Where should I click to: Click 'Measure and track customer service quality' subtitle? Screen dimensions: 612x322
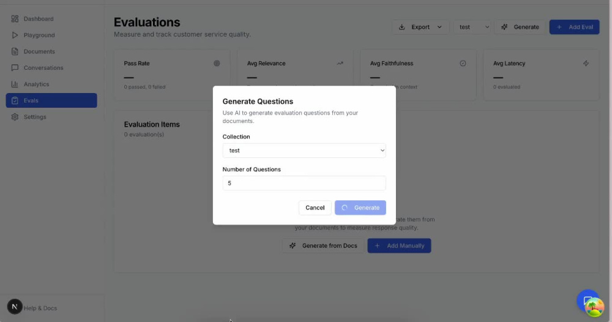point(182,34)
